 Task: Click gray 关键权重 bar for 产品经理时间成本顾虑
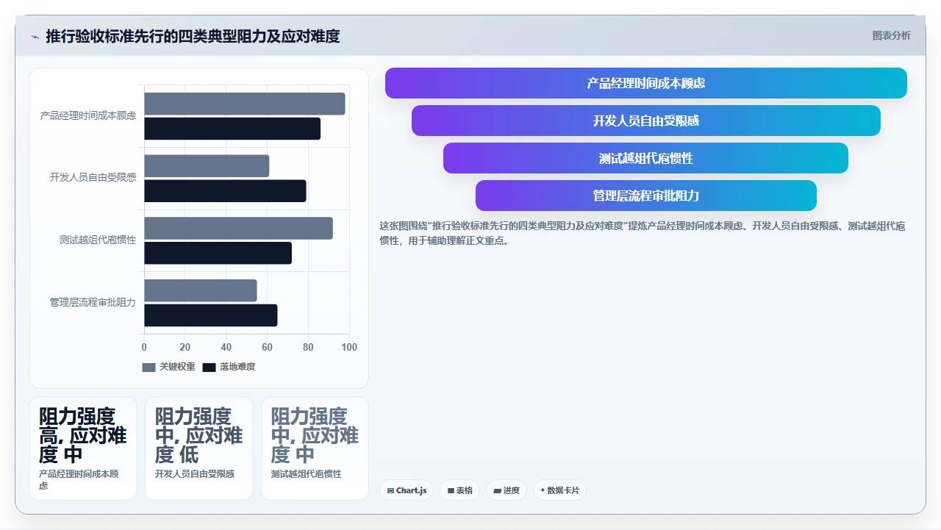tap(245, 104)
